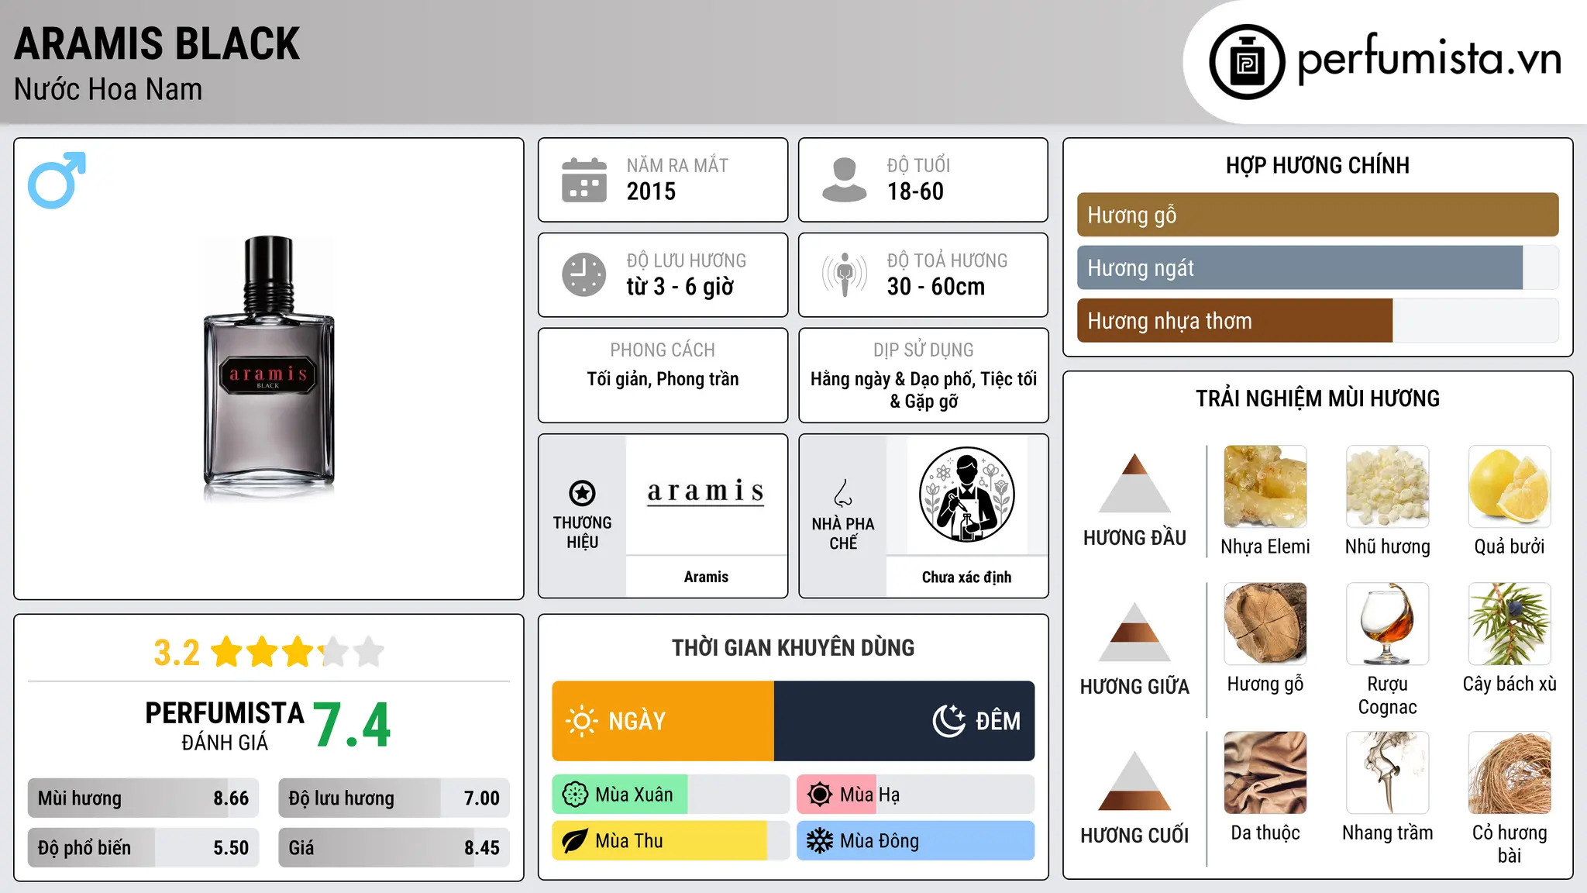The height and width of the screenshot is (893, 1587).
Task: Click the green 7.4 Perfumista score
Action: (352, 726)
